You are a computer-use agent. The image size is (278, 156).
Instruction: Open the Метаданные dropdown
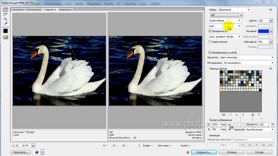click(x=248, y=63)
